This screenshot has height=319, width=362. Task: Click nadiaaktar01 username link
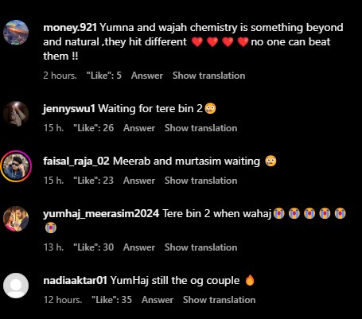point(75,281)
